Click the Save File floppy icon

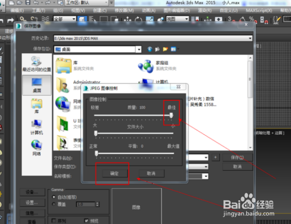pos(28,2)
